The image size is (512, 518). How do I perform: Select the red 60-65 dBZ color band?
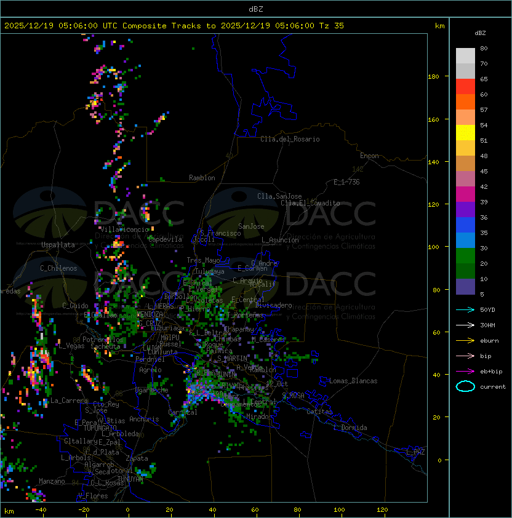(465, 87)
